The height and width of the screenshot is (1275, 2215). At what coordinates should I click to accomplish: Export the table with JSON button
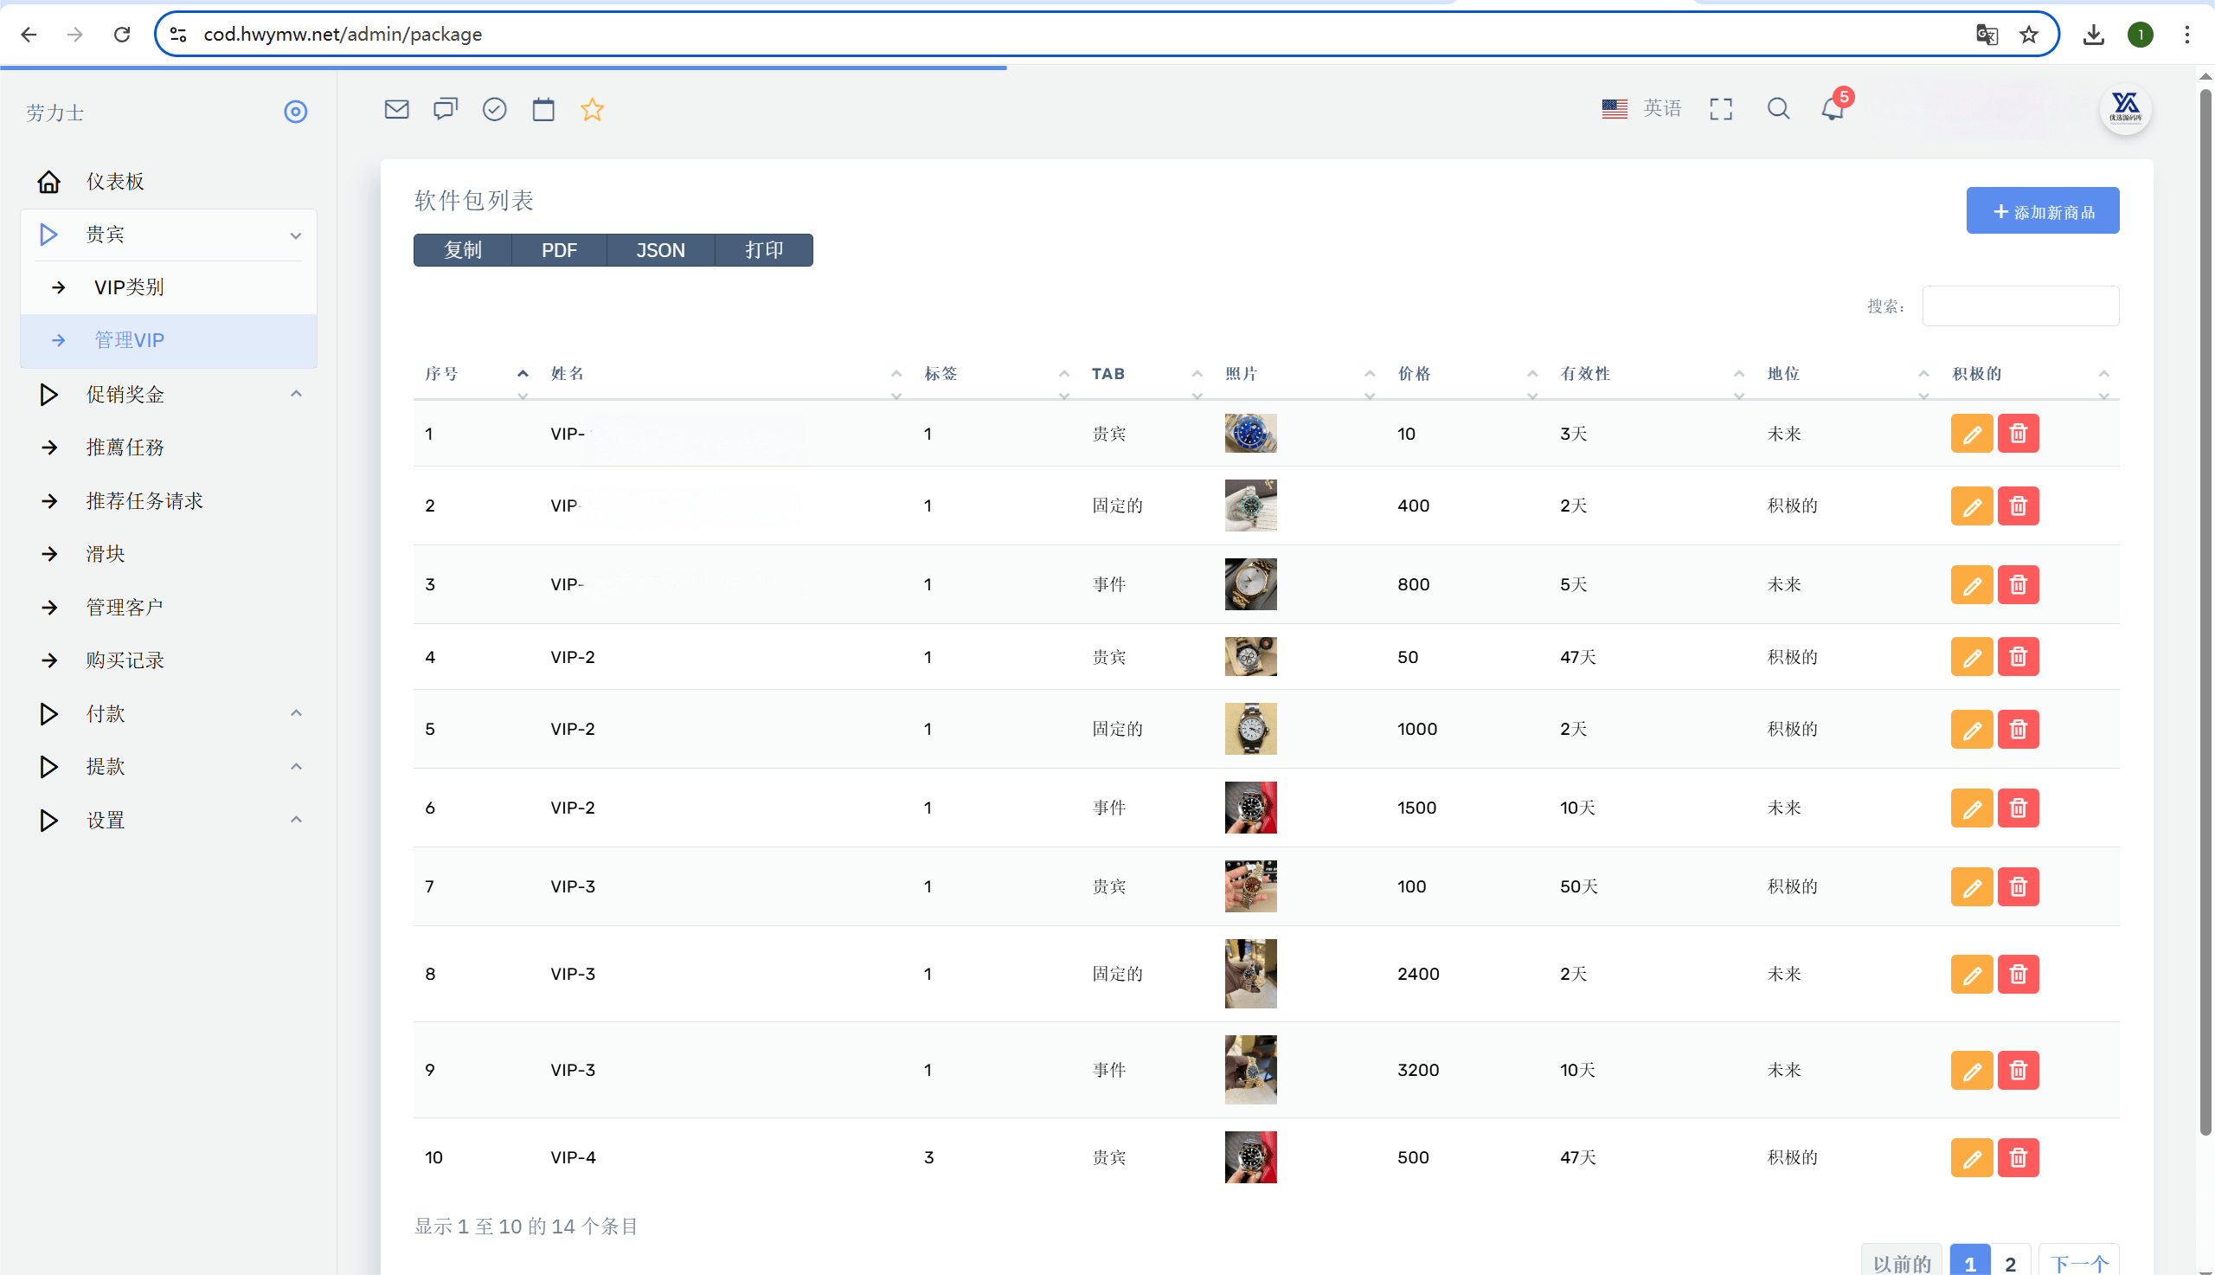coord(660,250)
